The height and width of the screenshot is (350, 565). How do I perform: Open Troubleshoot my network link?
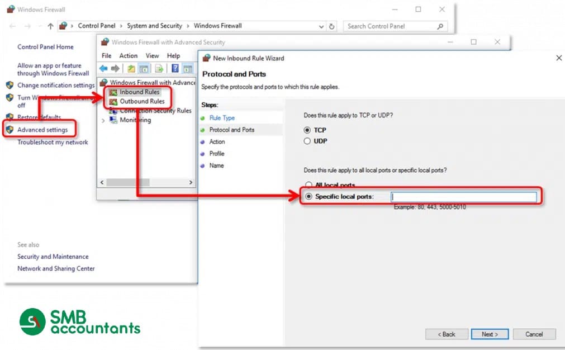pyautogui.click(x=53, y=143)
